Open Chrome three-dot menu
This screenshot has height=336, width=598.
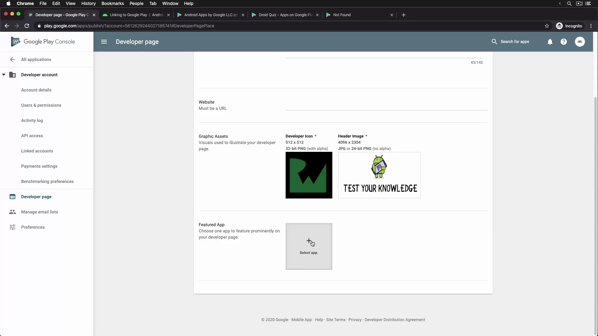coord(591,26)
